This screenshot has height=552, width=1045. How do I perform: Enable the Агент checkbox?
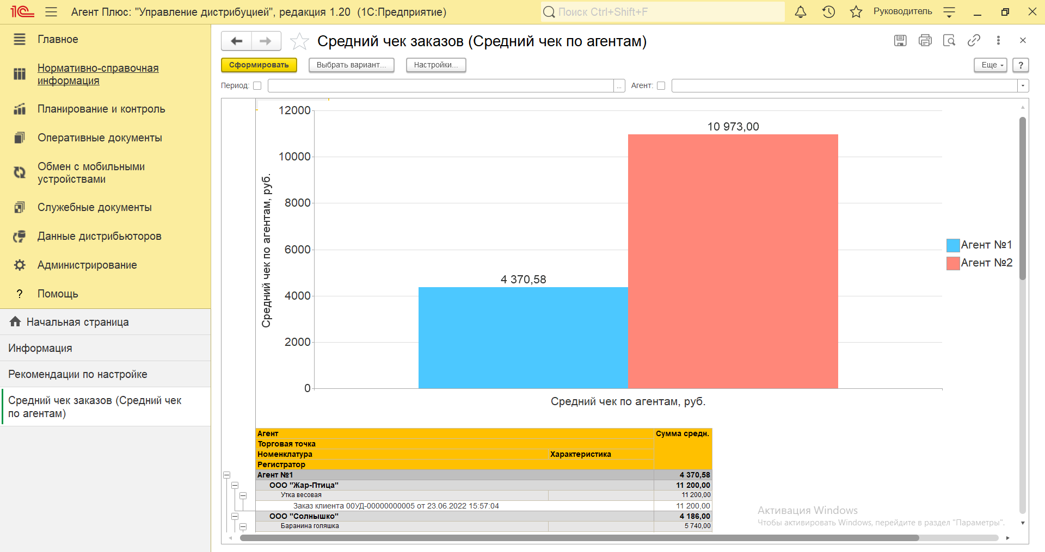pyautogui.click(x=661, y=85)
